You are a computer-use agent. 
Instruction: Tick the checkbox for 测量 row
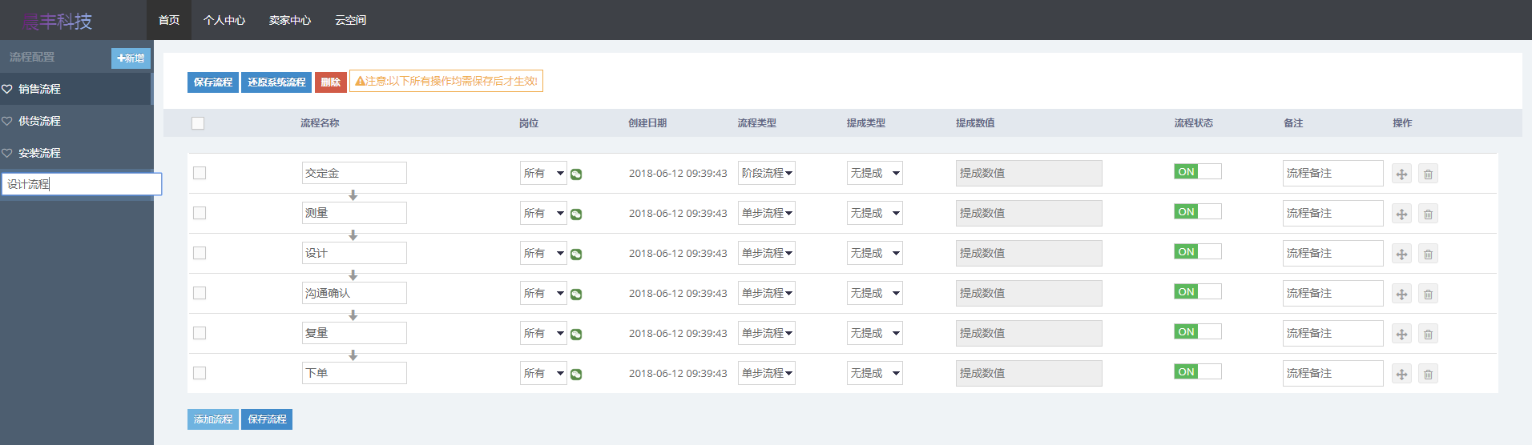click(x=200, y=213)
